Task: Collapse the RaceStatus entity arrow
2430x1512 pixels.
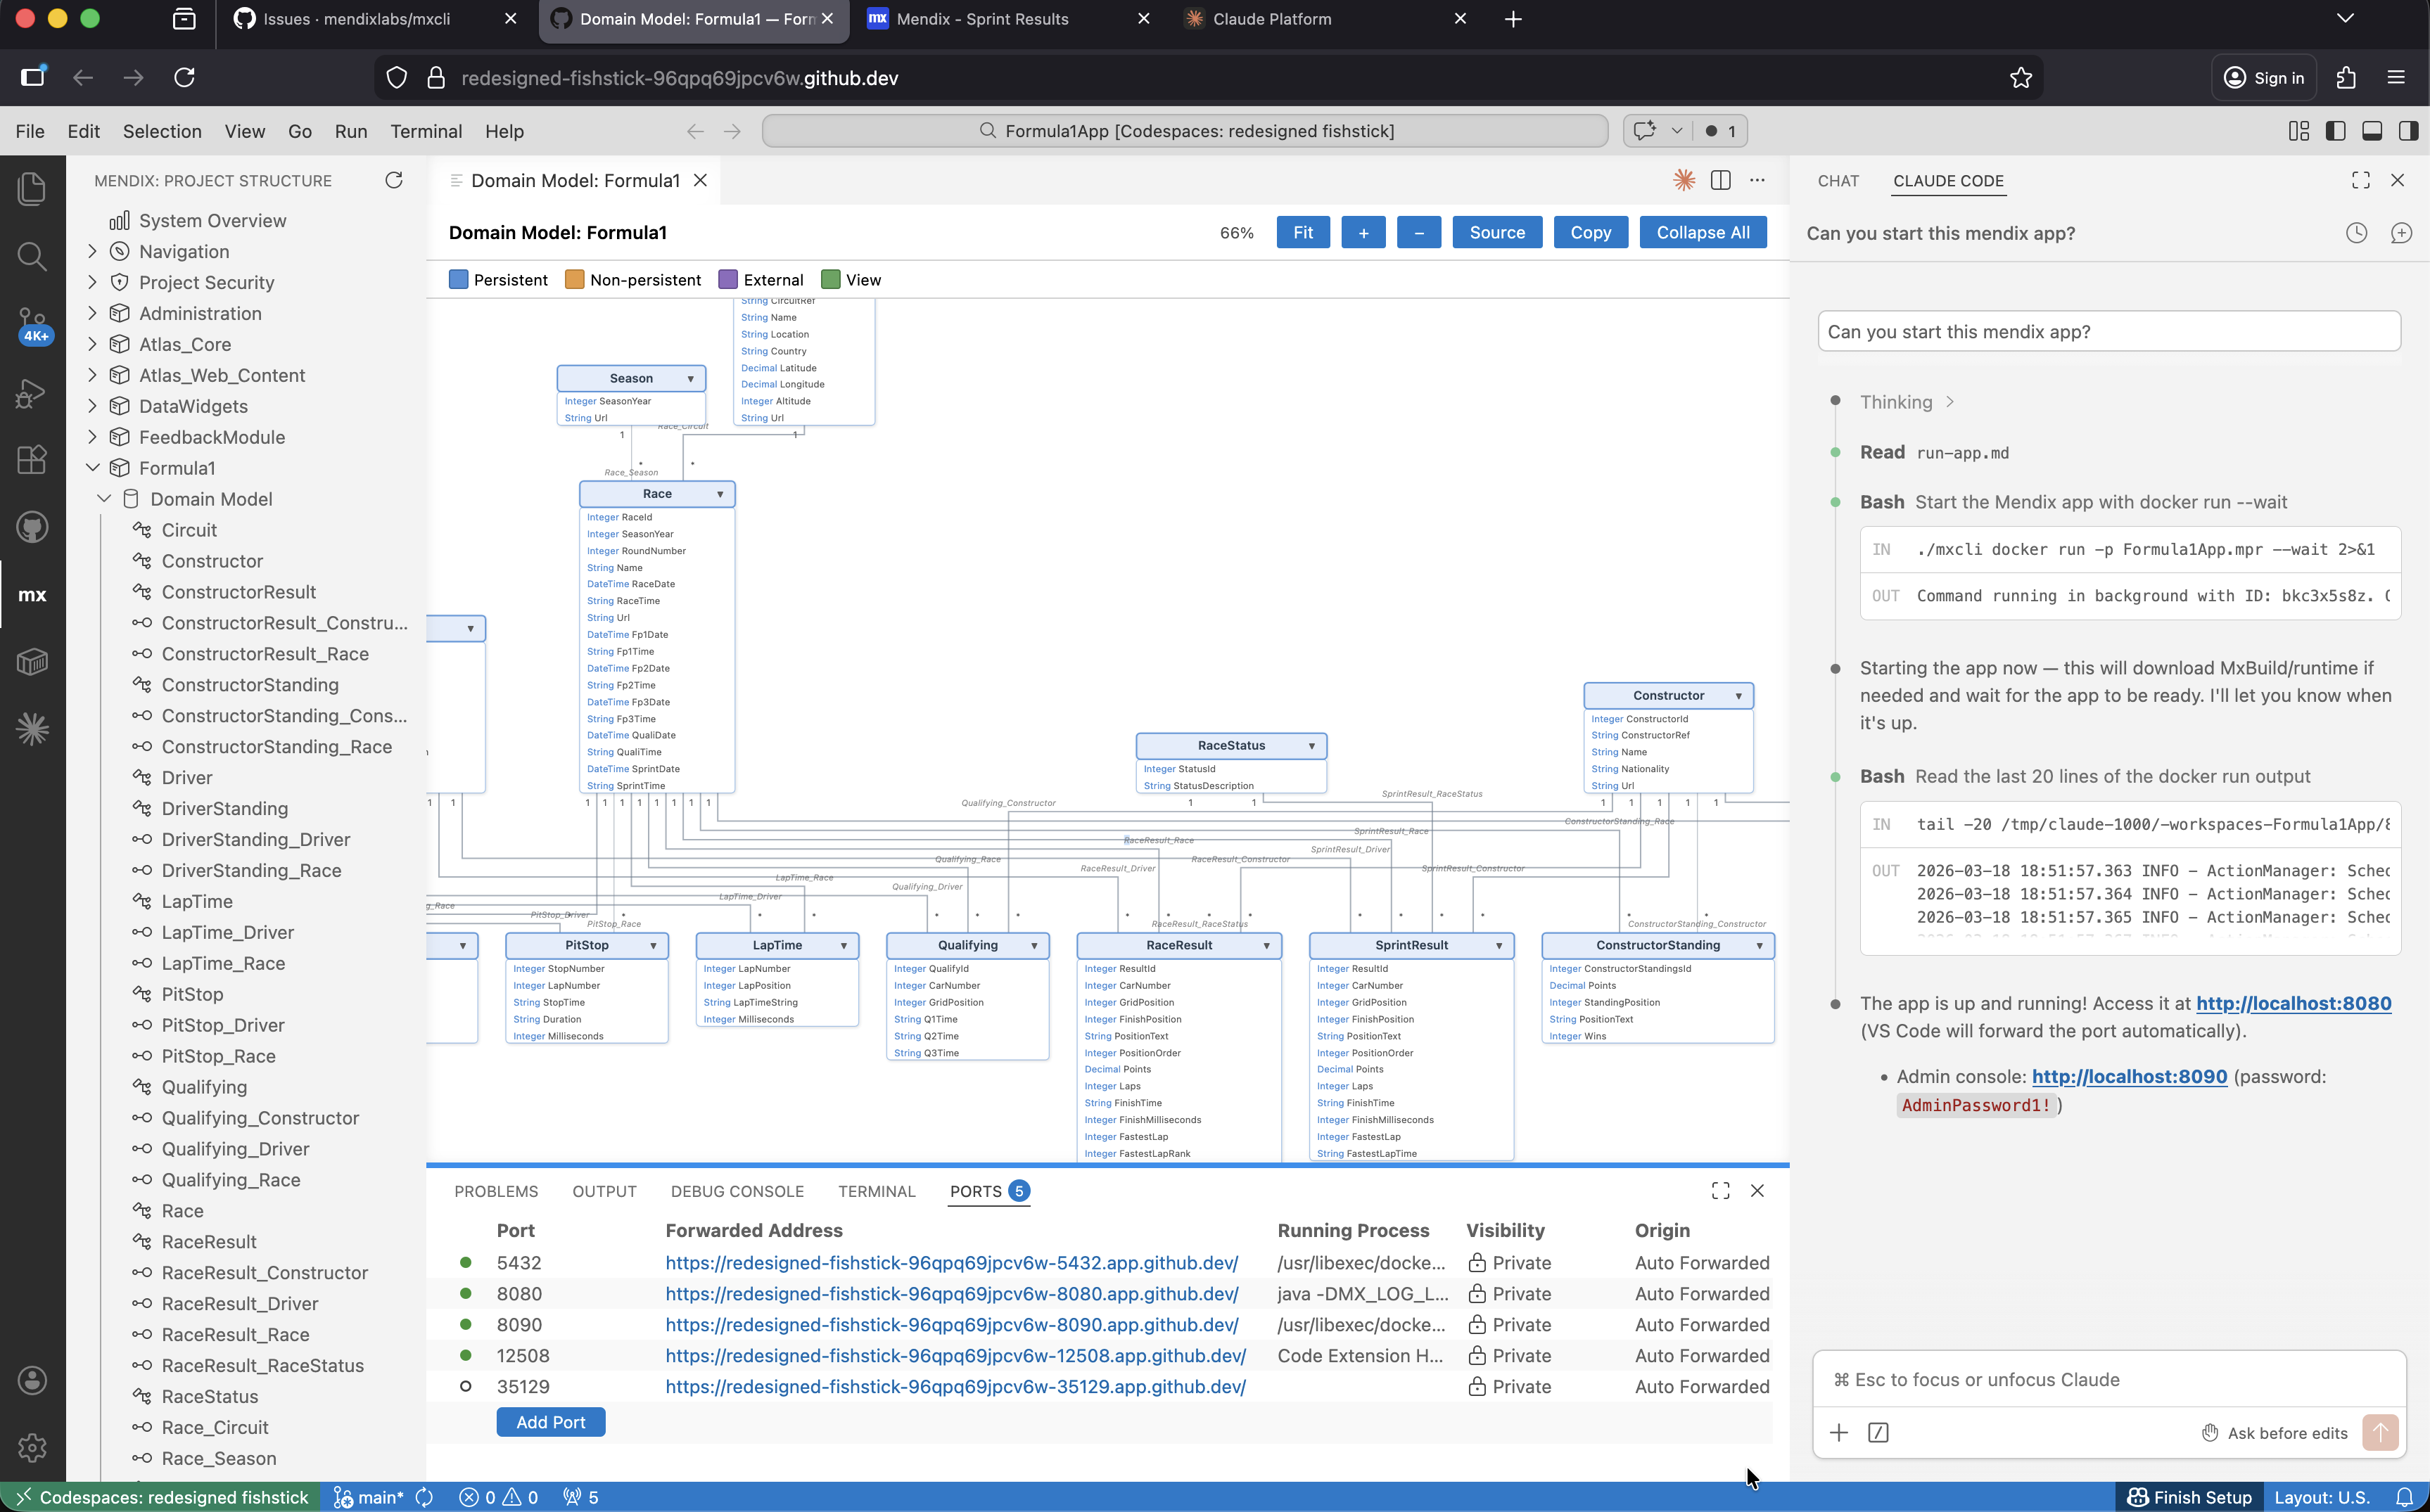Action: [x=1311, y=746]
